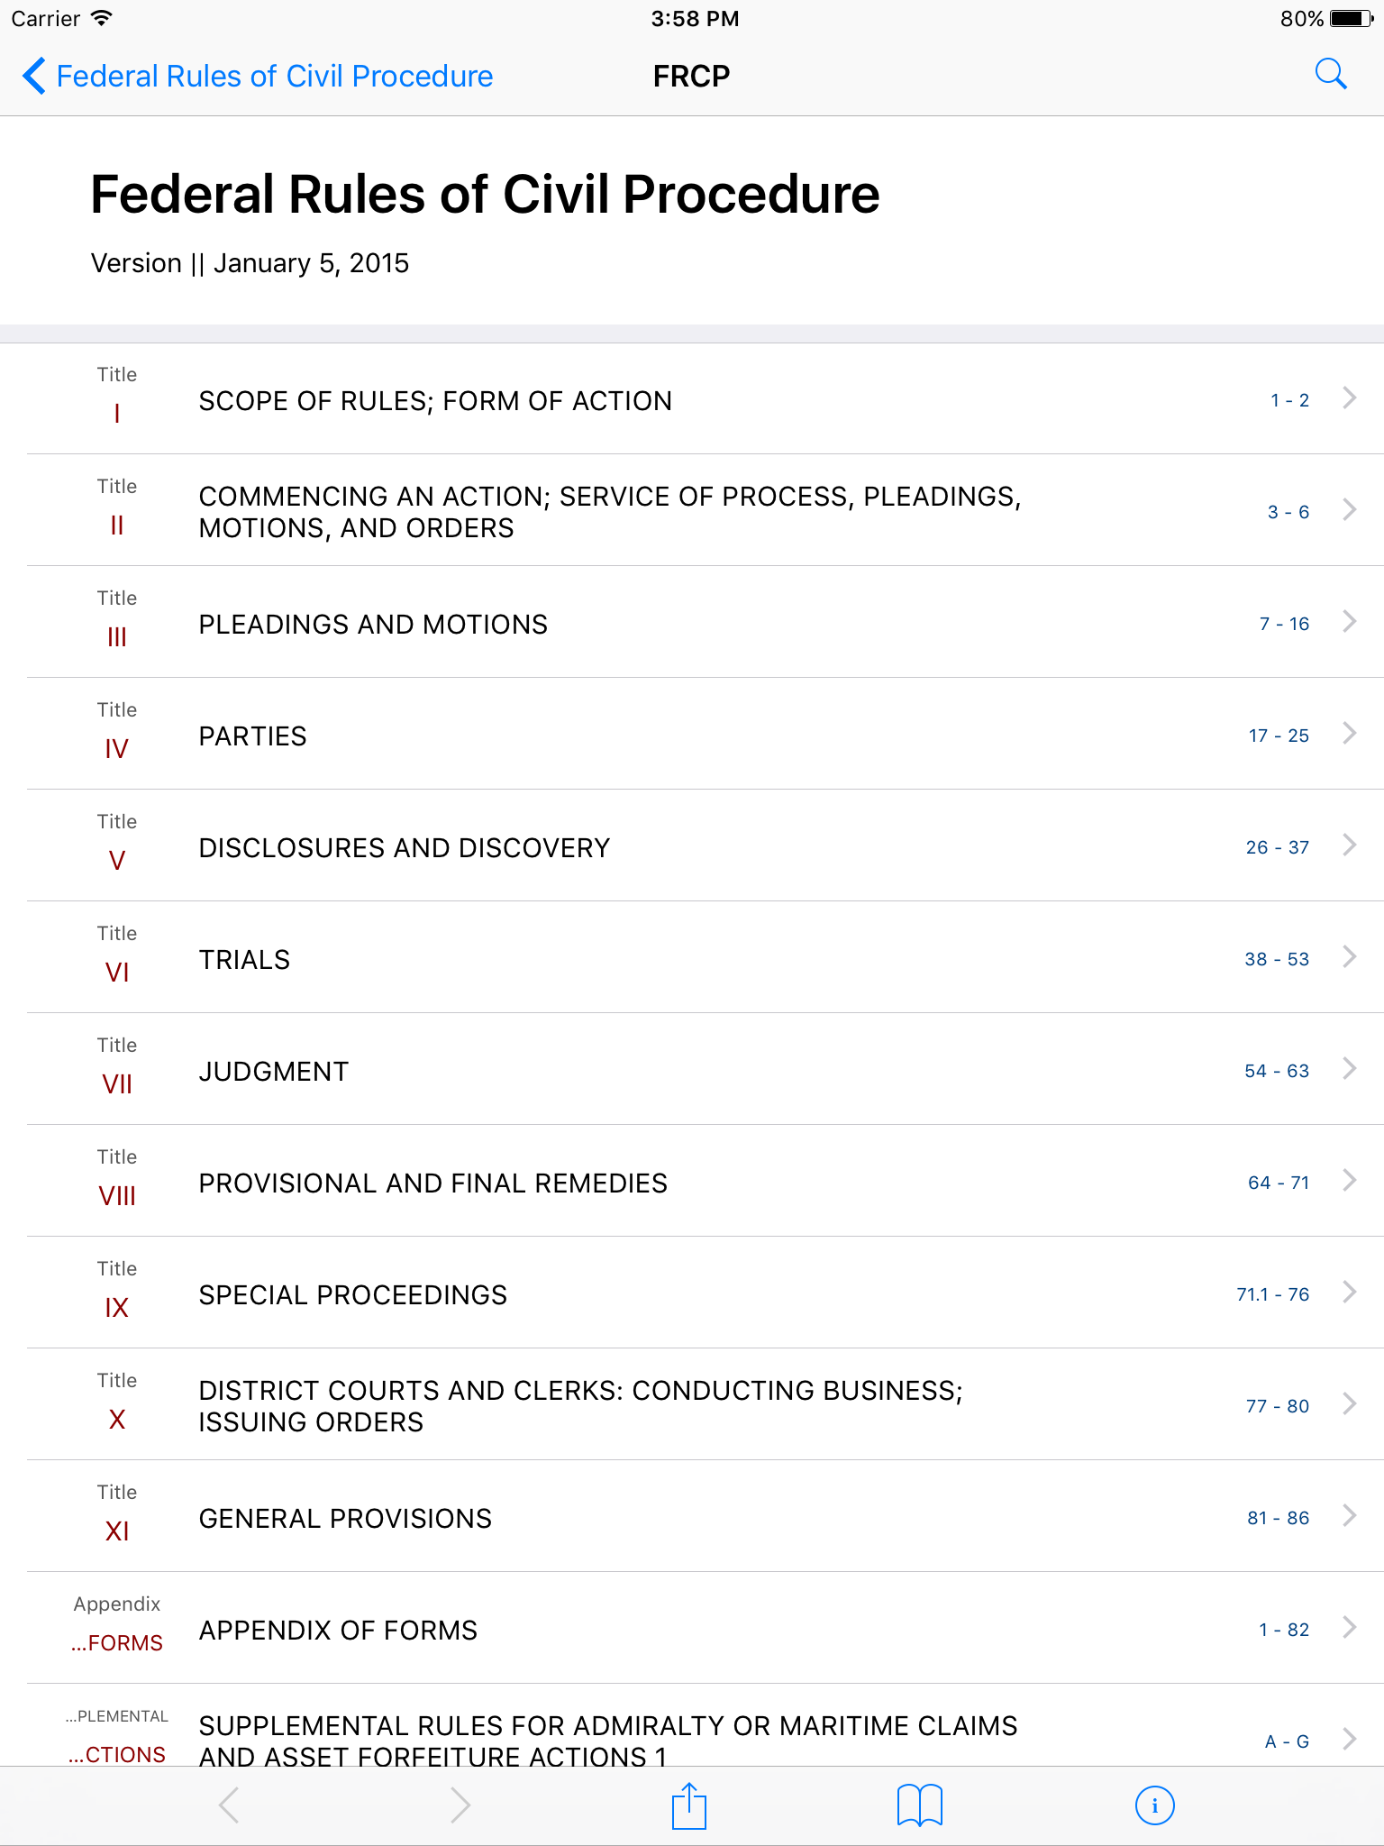Select rule range 3 - 6
This screenshot has width=1384, height=1846.
(x=1288, y=512)
